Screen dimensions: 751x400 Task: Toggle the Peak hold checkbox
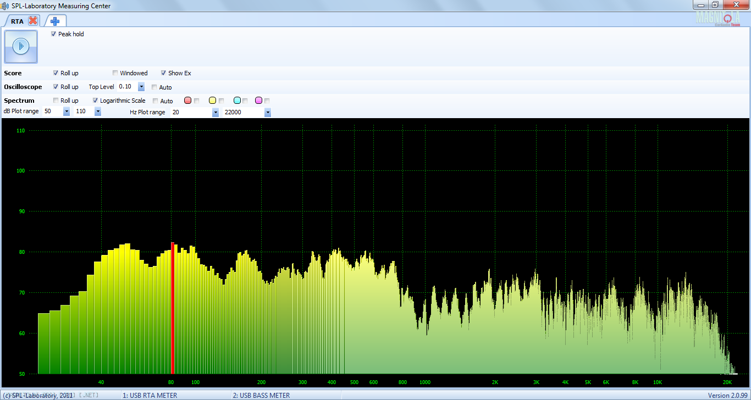(54, 34)
